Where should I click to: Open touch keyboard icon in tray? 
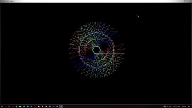[x=175, y=106]
